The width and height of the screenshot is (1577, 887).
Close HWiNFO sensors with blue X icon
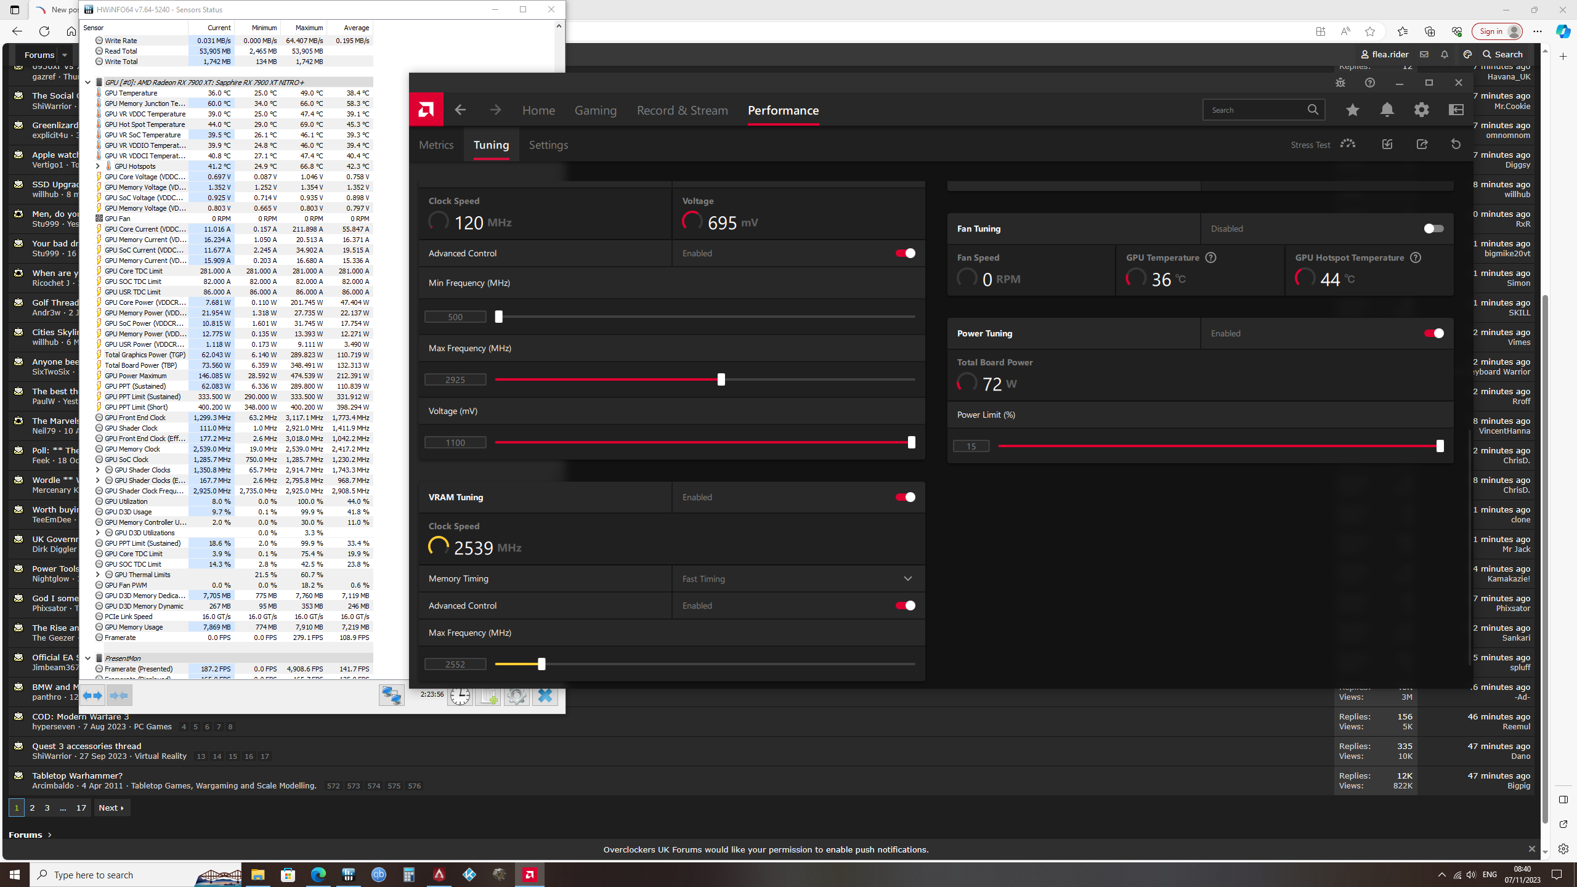click(x=545, y=696)
